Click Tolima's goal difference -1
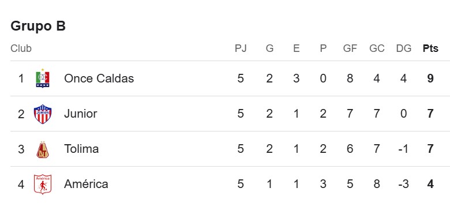Image resolution: width=450 pixels, height=218 pixels. tap(403, 149)
